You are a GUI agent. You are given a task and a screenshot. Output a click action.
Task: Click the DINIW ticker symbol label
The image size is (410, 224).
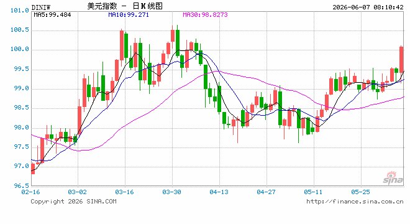coord(41,7)
